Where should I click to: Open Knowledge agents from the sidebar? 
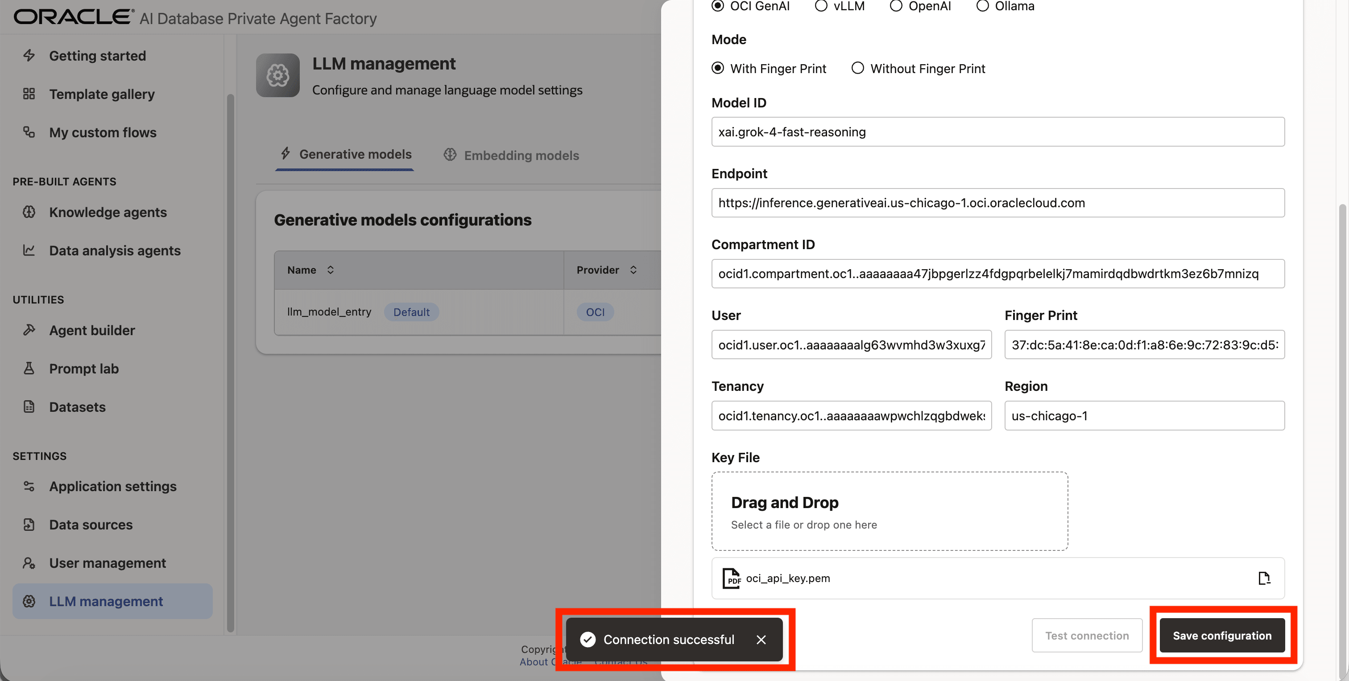pyautogui.click(x=108, y=212)
